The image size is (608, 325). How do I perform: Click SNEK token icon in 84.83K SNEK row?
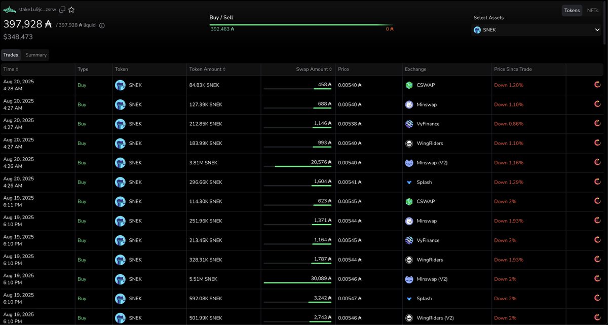point(120,85)
